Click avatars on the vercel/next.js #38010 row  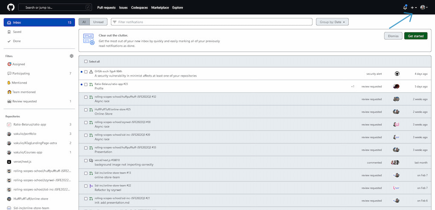[x=395, y=162]
